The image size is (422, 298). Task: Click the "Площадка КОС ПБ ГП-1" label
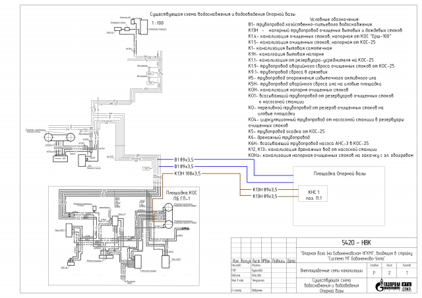point(181,196)
